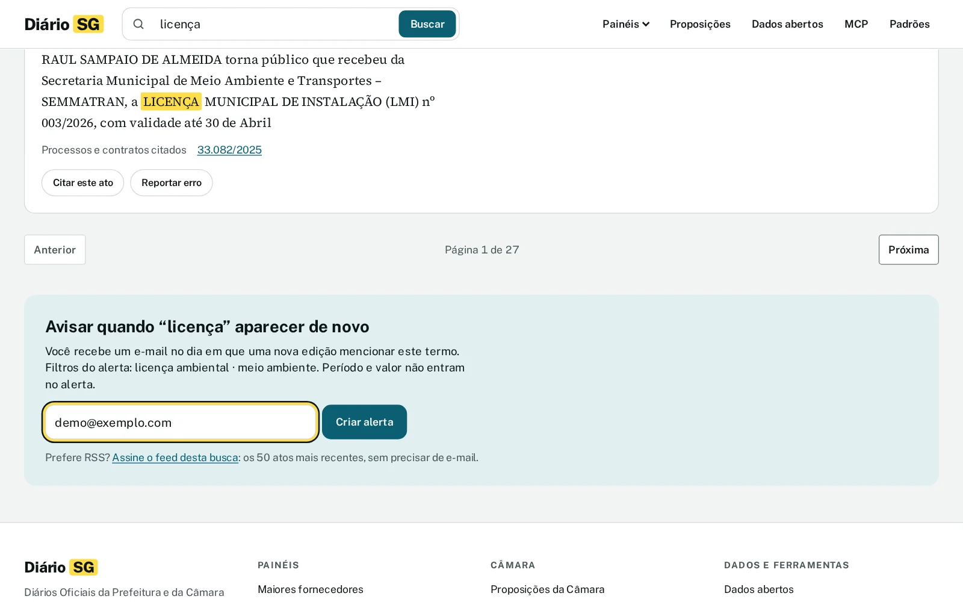Click the Buscar button
This screenshot has height=602, width=963.
(427, 24)
